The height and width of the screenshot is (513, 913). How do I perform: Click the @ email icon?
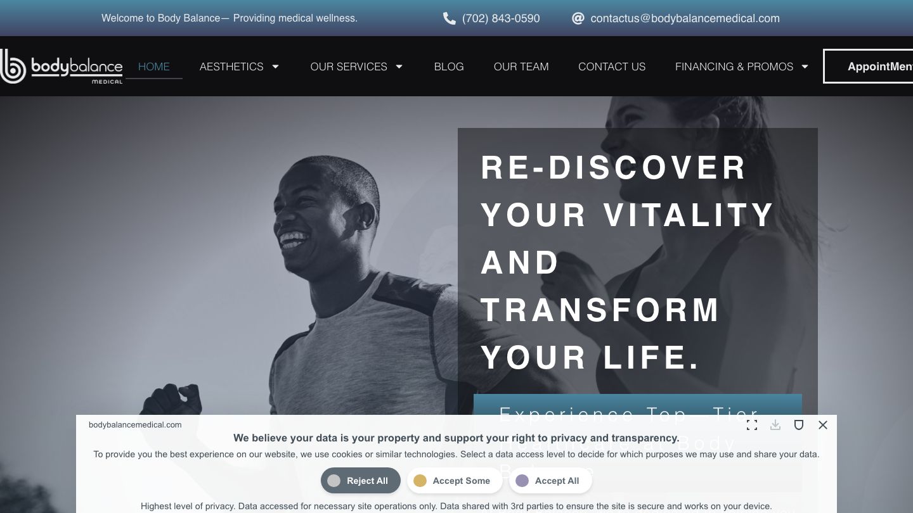(x=578, y=18)
